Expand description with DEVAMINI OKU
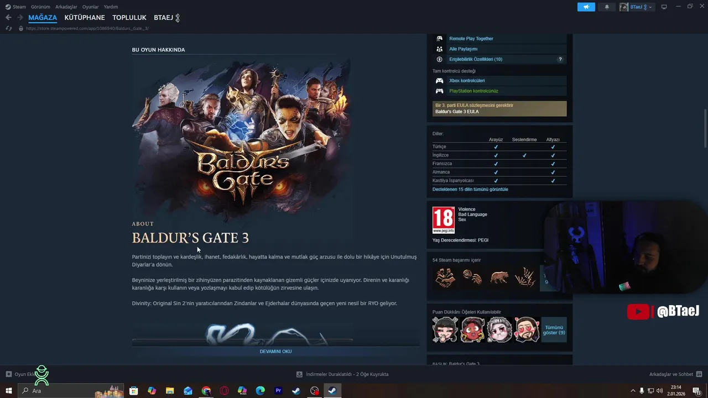Viewport: 708px width, 398px height. pyautogui.click(x=275, y=351)
